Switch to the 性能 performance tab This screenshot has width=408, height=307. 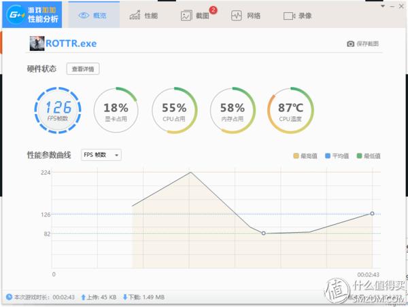pos(143,16)
